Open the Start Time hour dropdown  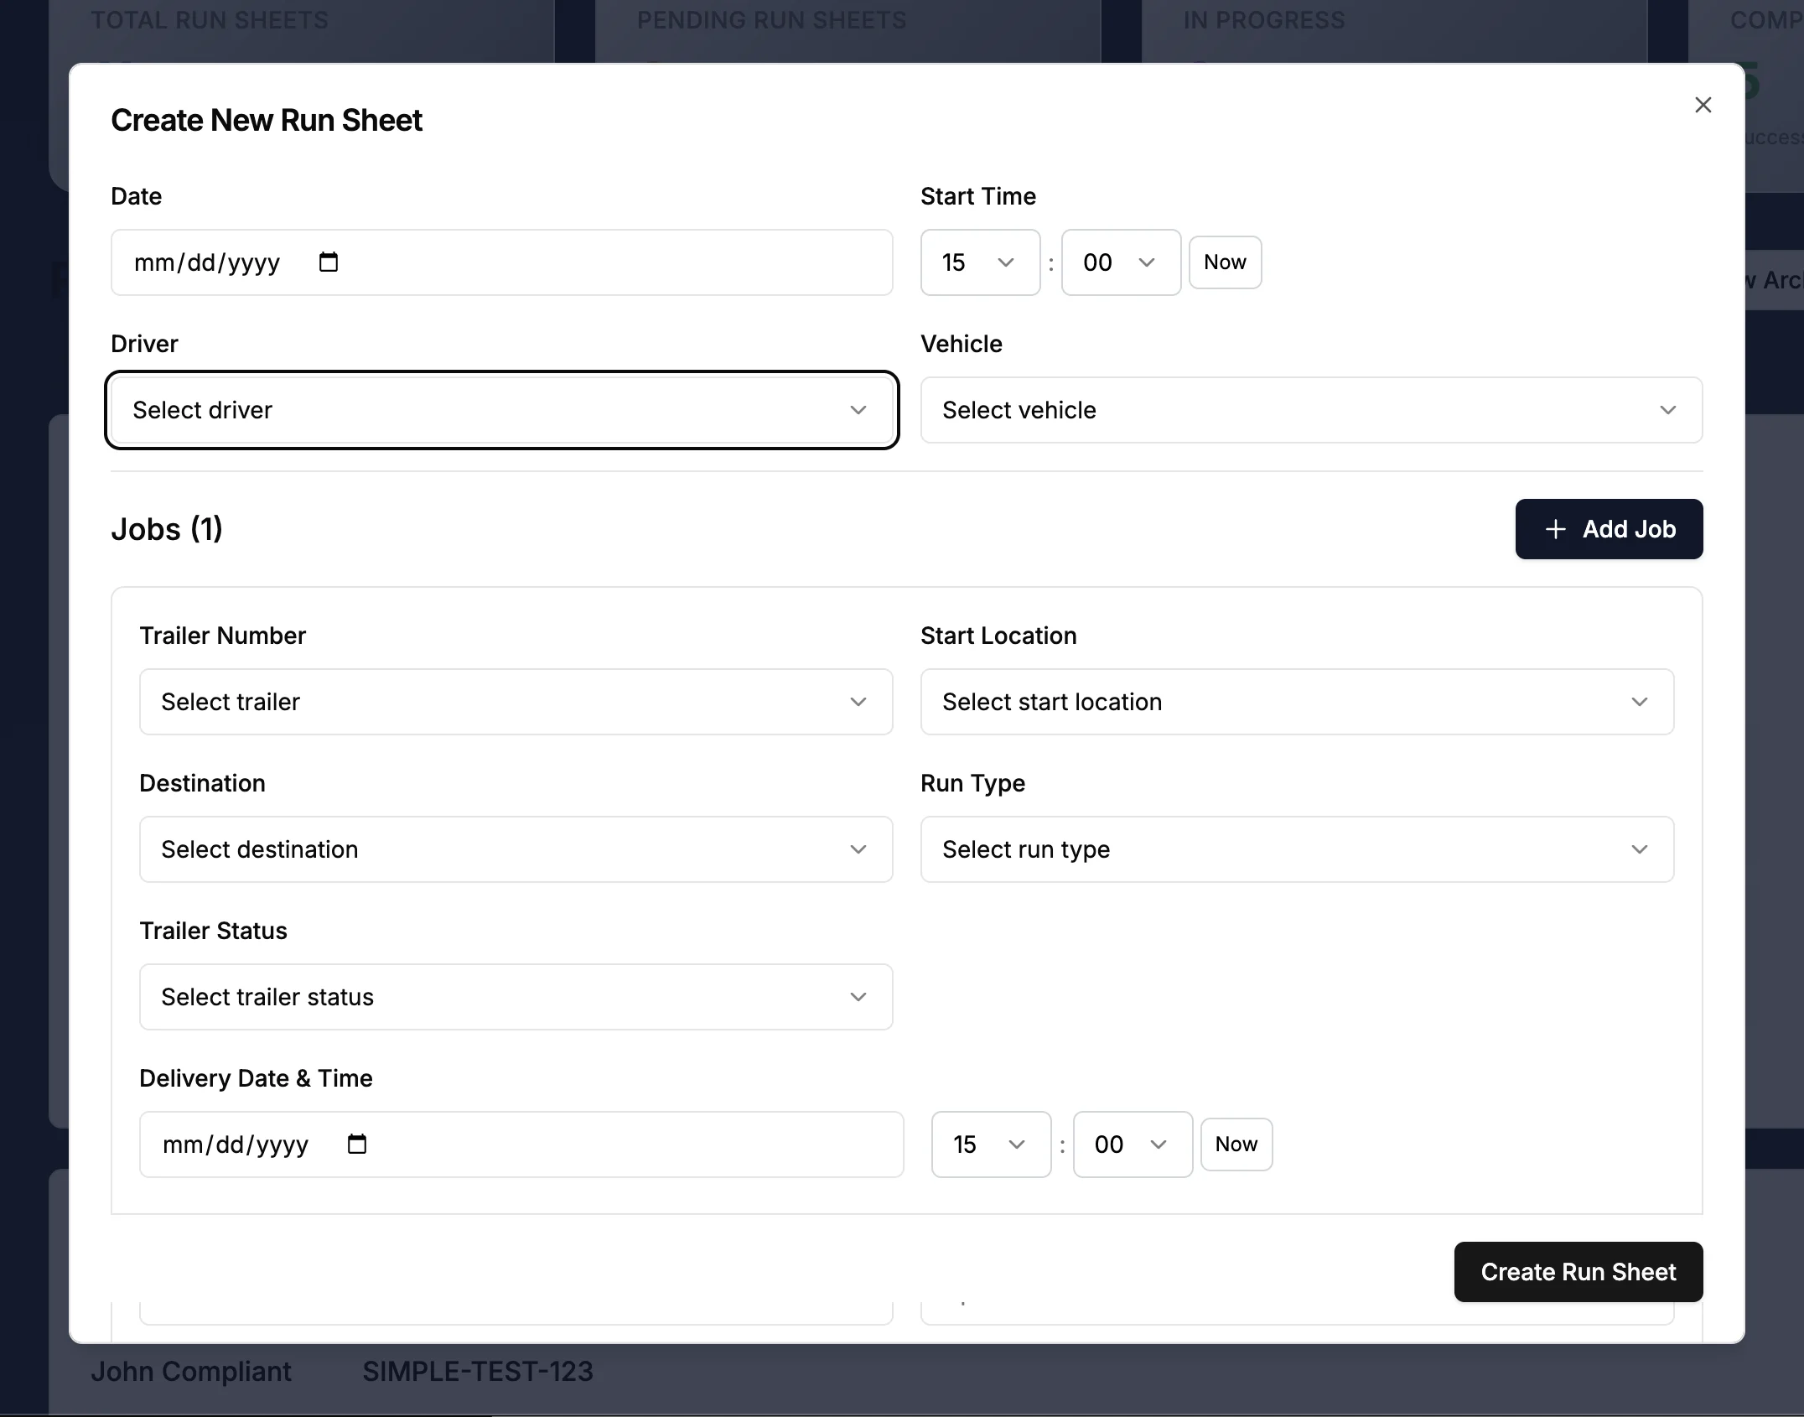click(980, 262)
